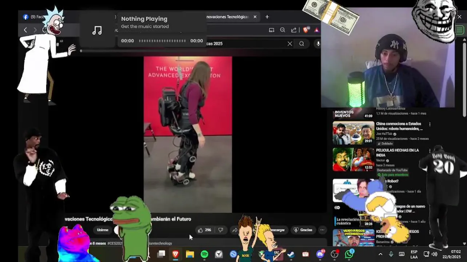Open OBS Studio from the taskbar
The width and height of the screenshot is (467, 262).
click(334, 254)
